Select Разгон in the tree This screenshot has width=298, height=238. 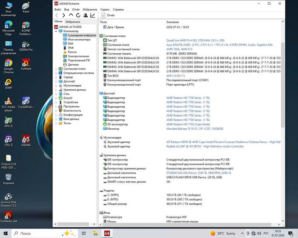click(72, 52)
